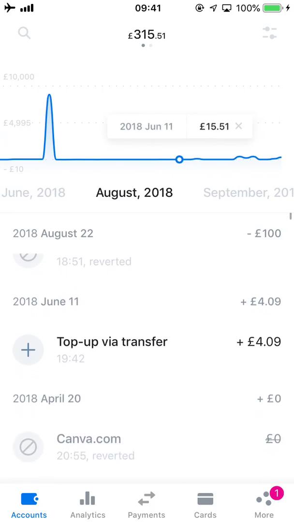Switch to June, 2018 view
Screen dimensions: 294x522
coord(33,192)
